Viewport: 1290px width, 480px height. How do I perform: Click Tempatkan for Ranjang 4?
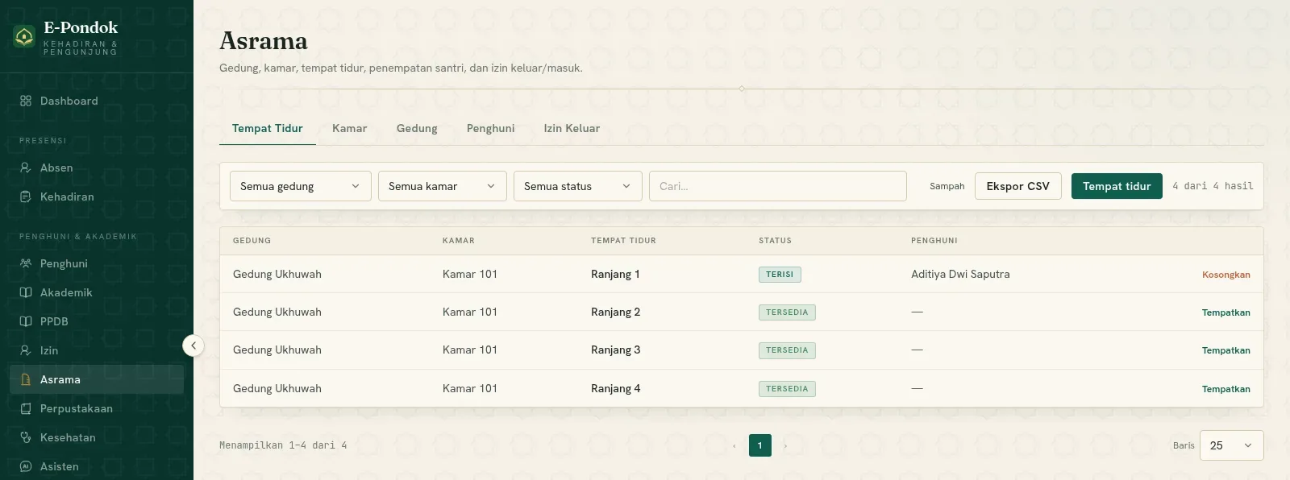1226,389
